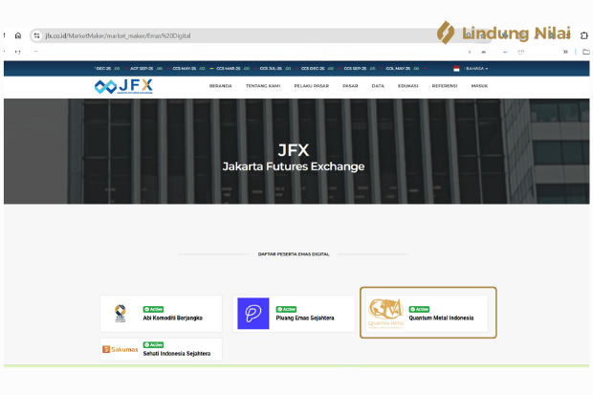Open the PELAKU PASAR menu
This screenshot has height=395, width=593.
click(312, 86)
